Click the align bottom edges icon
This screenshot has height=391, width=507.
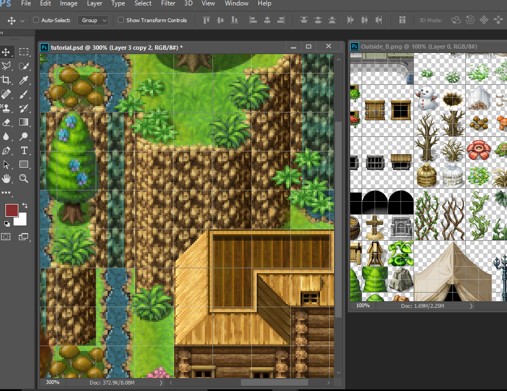click(x=235, y=20)
